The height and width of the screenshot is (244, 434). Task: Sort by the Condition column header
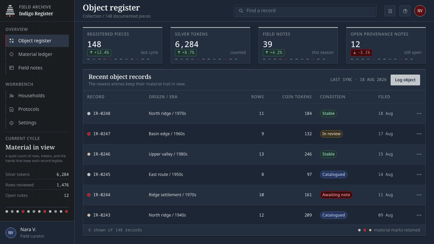click(x=333, y=97)
